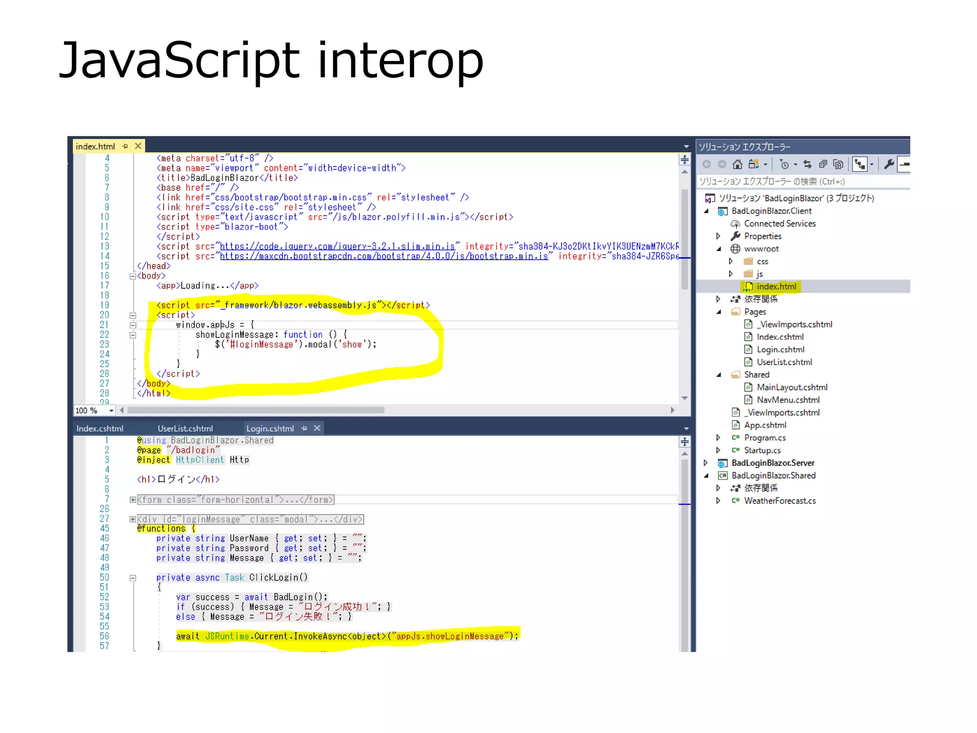Viewport: 977px width, 733px height.
Task: Collapse the Shared folder node
Action: (x=718, y=375)
